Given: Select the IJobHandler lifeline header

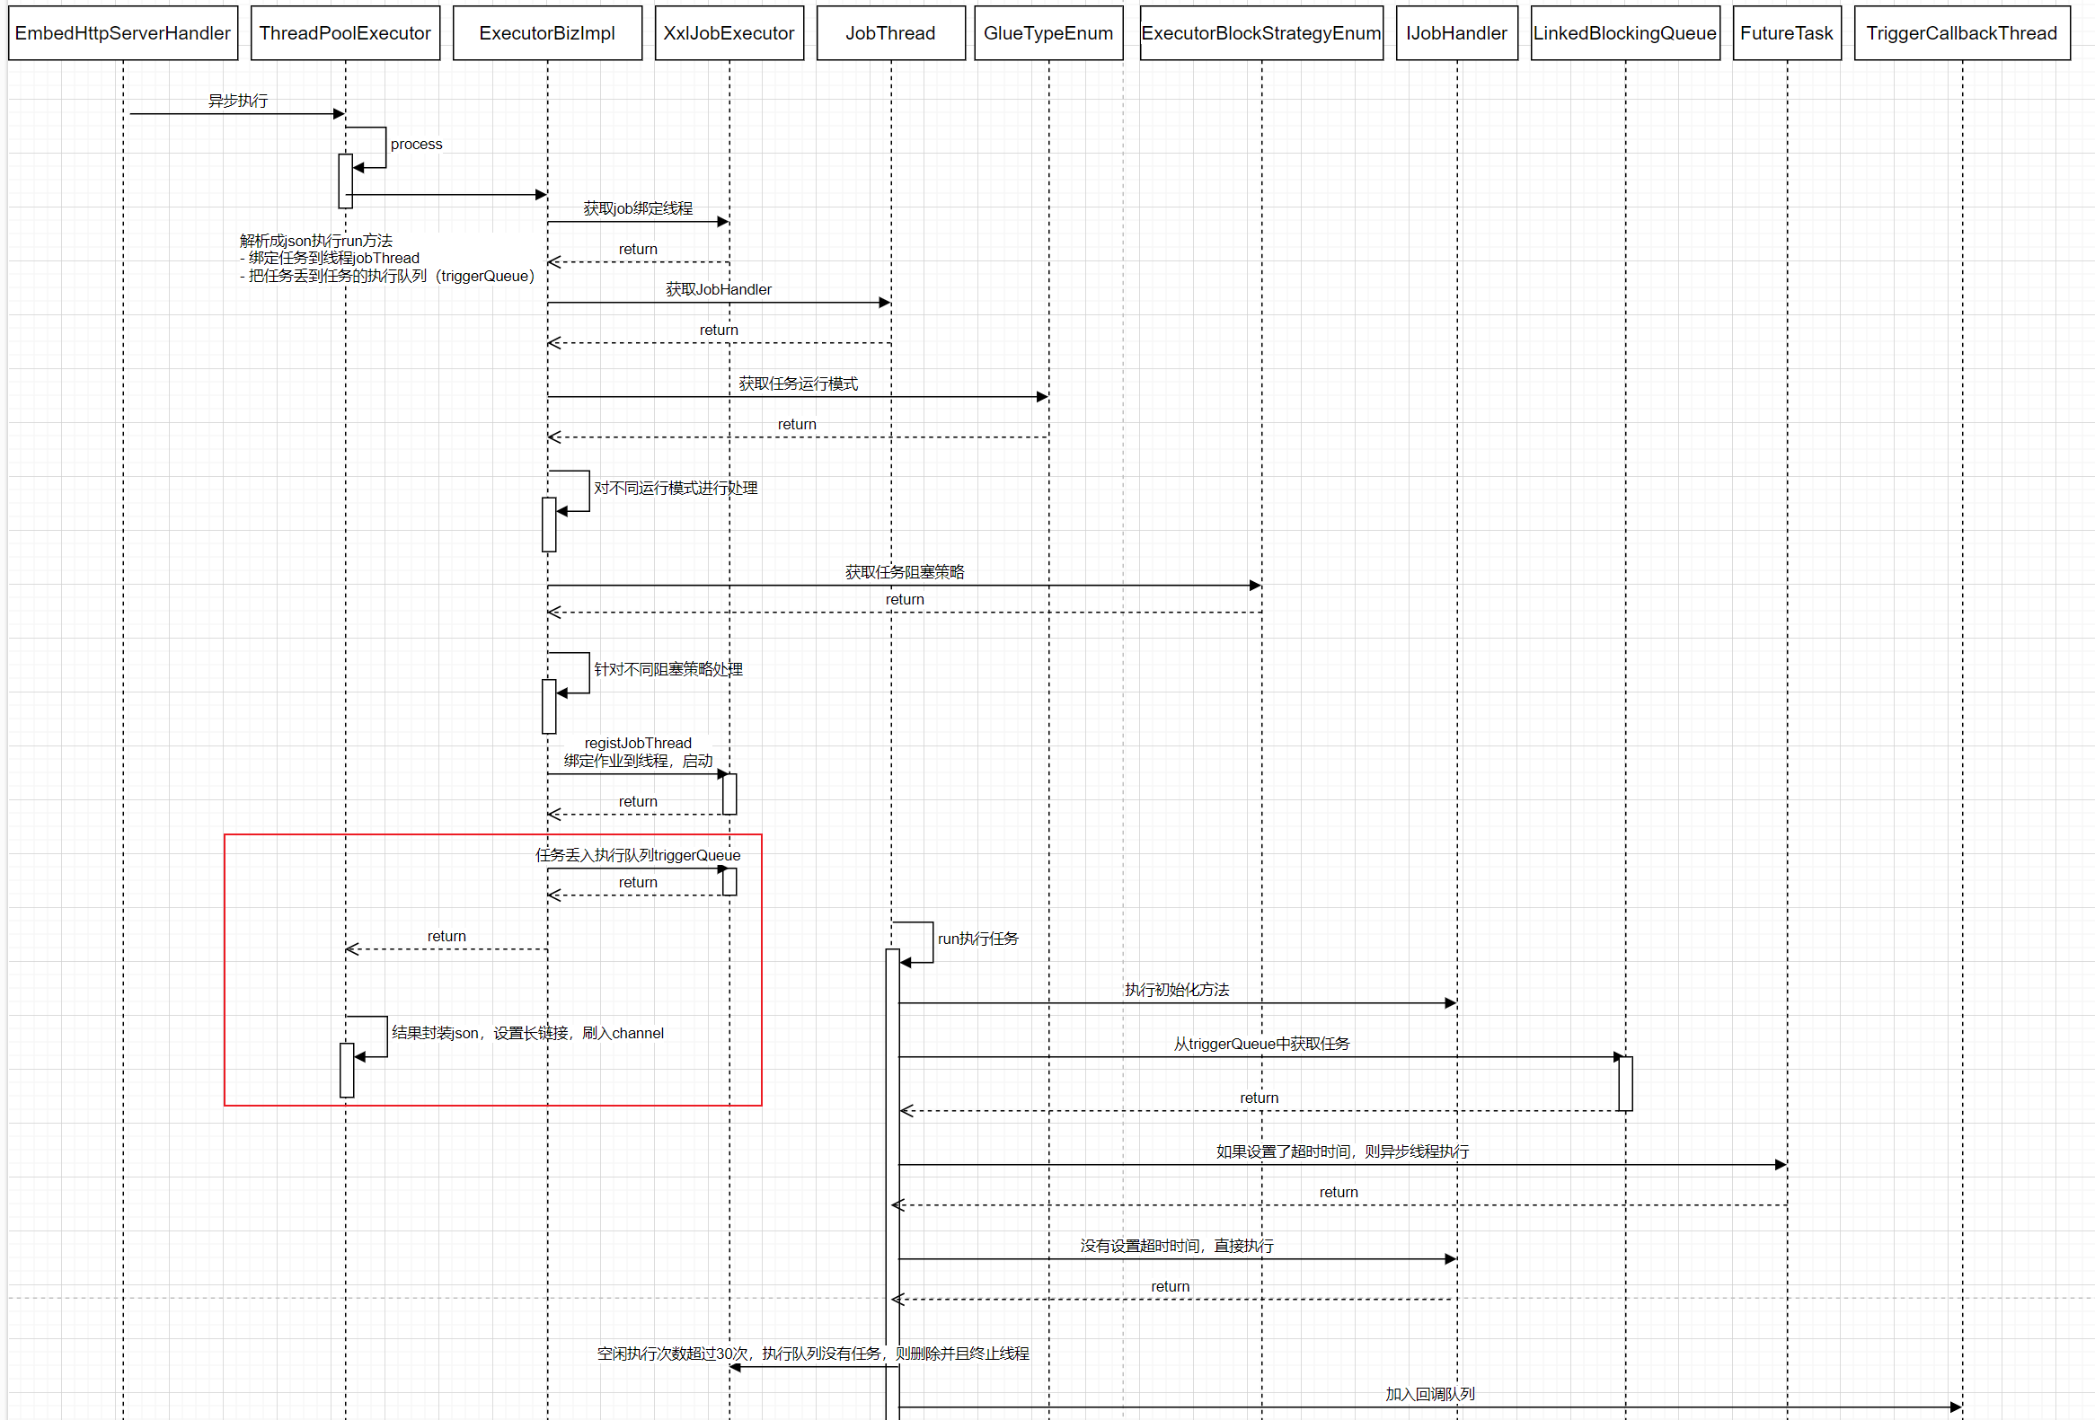Looking at the screenshot, I should coord(1457,33).
